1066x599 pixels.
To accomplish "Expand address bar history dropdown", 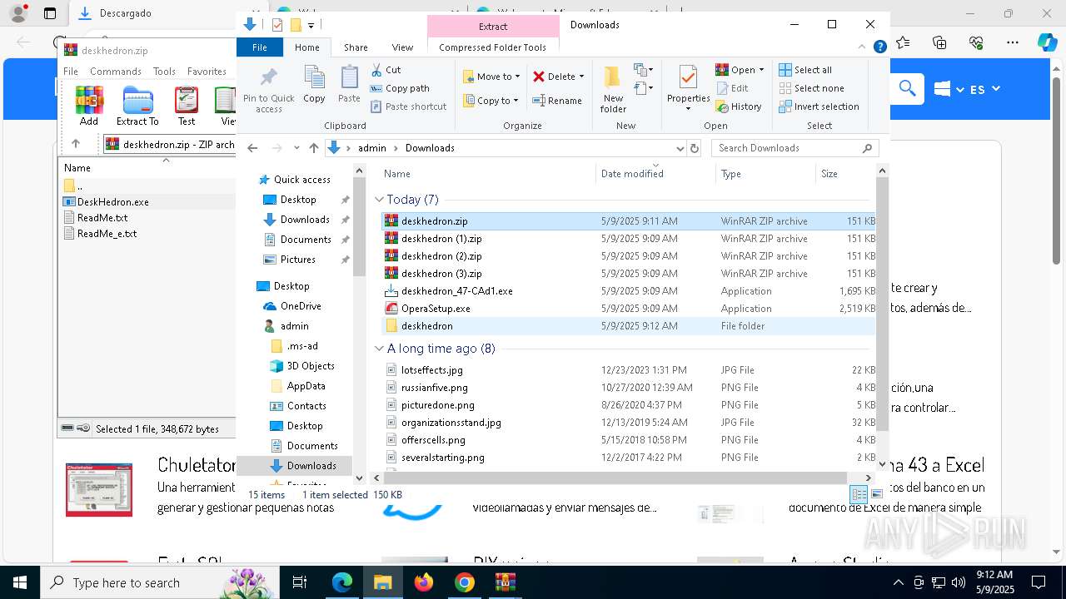I will 680,148.
